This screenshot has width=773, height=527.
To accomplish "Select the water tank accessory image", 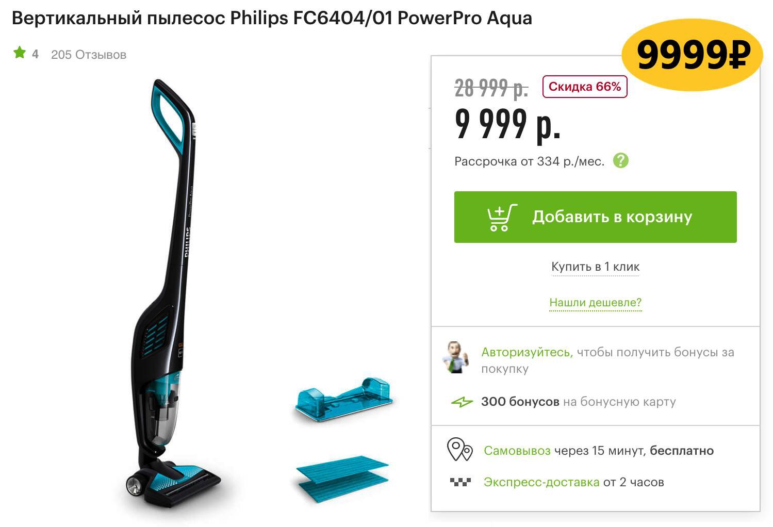I will 343,400.
